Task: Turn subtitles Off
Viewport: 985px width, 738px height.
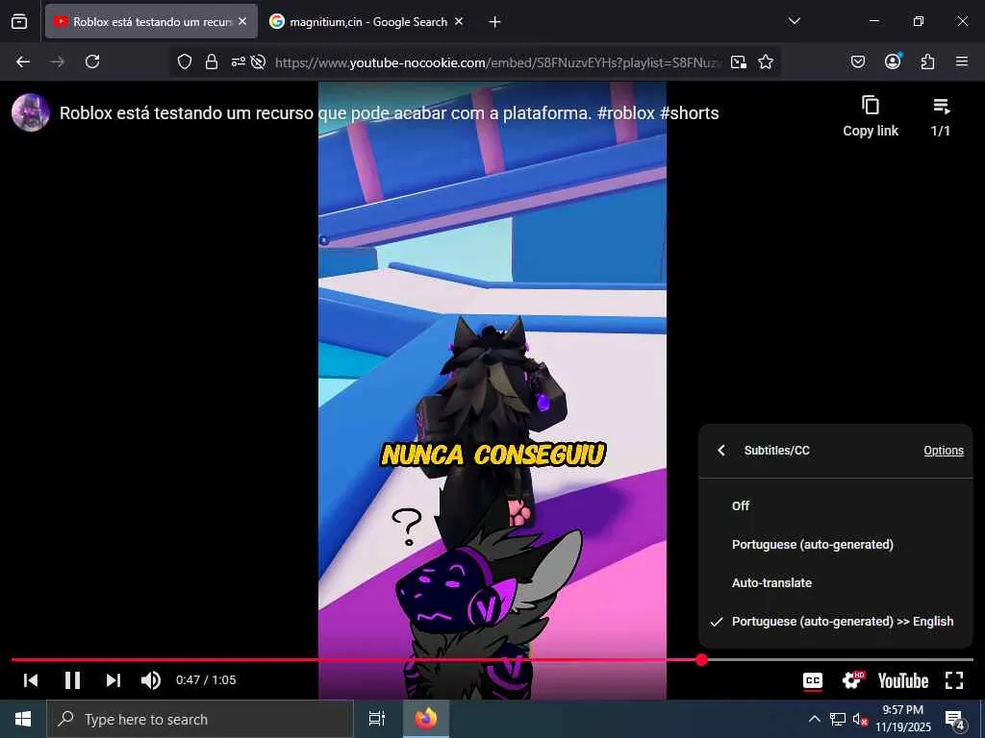Action: click(836, 505)
